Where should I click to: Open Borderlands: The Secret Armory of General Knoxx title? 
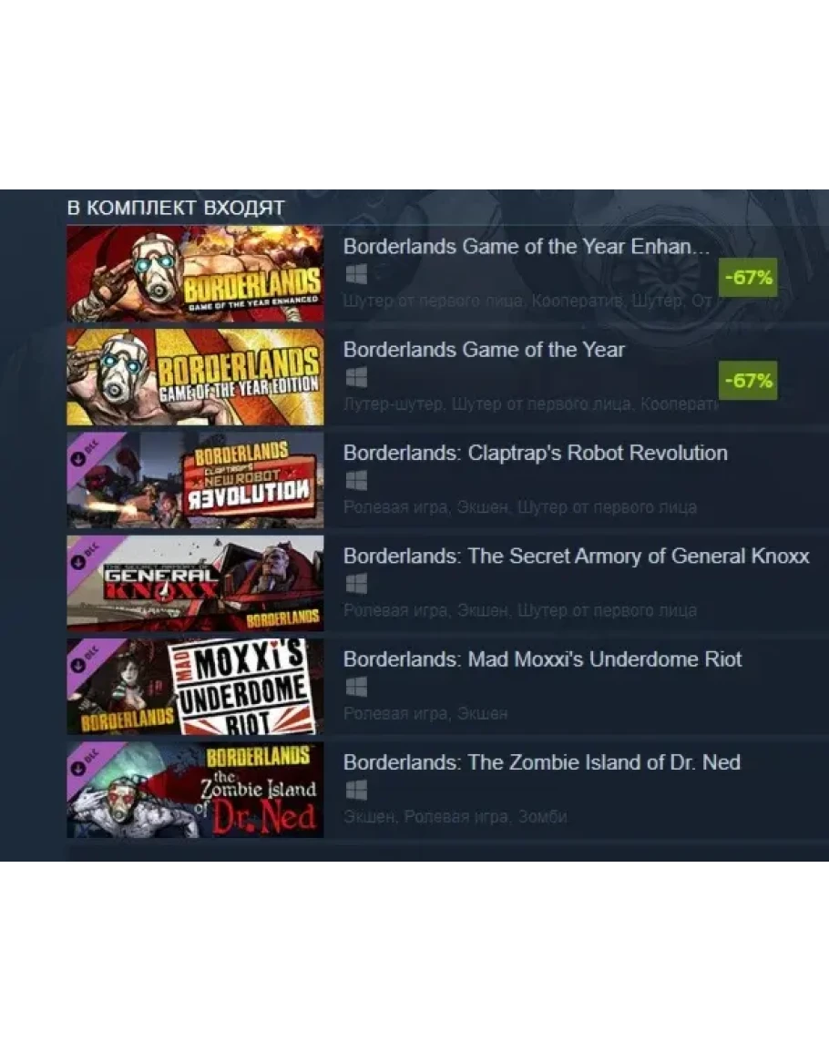[576, 557]
